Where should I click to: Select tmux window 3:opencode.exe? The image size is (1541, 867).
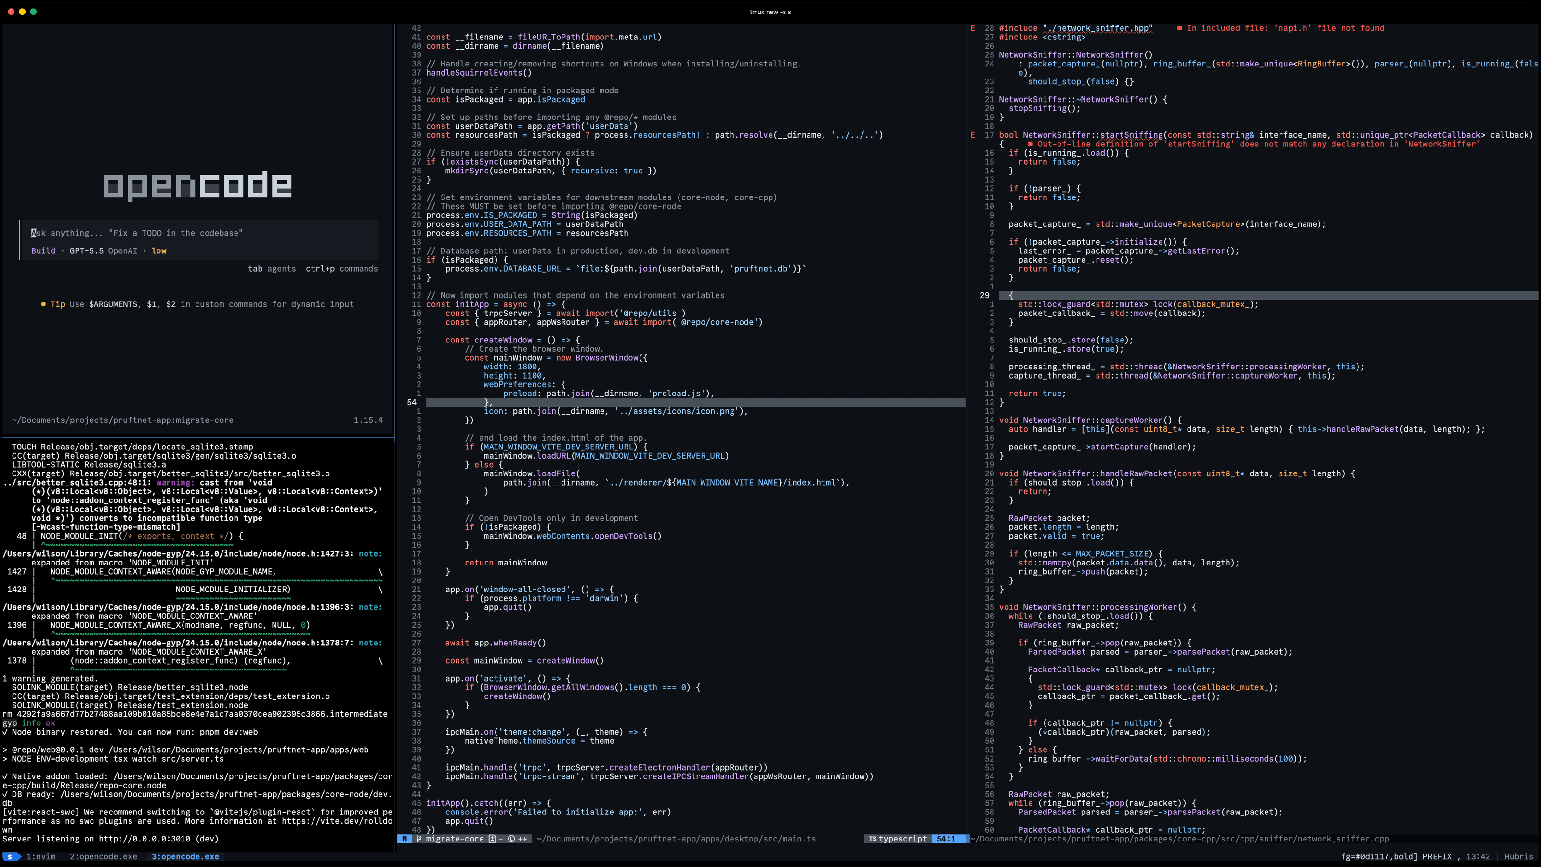[185, 857]
